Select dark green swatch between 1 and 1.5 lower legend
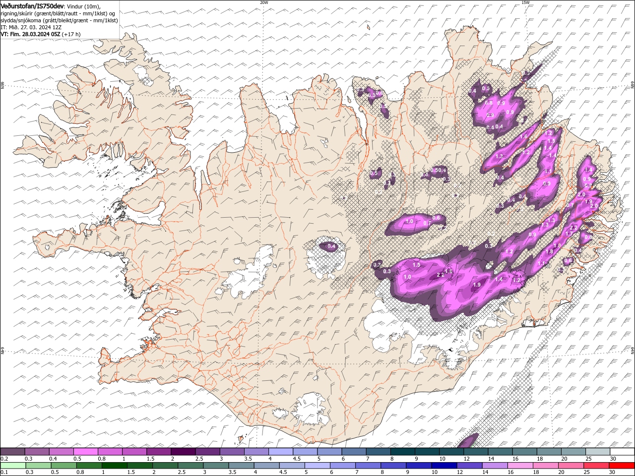The height and width of the screenshot is (476, 635). 115,465
